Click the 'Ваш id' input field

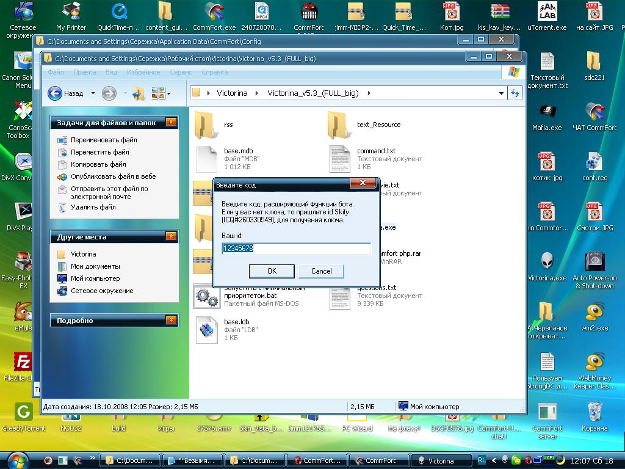tap(296, 249)
